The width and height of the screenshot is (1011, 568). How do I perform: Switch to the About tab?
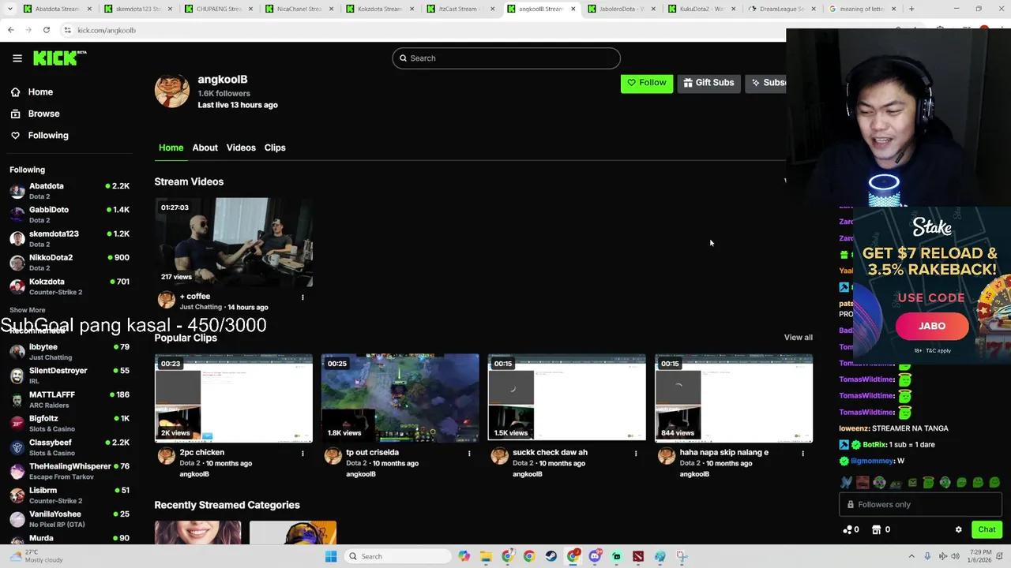pyautogui.click(x=205, y=148)
